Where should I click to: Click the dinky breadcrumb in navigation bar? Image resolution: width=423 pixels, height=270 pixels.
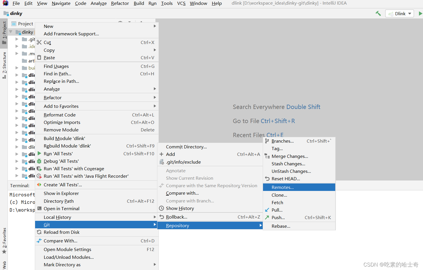tap(13, 13)
